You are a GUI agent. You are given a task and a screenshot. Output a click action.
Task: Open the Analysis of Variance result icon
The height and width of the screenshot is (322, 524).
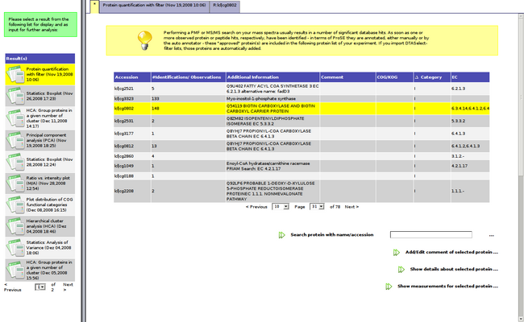pos(15,247)
